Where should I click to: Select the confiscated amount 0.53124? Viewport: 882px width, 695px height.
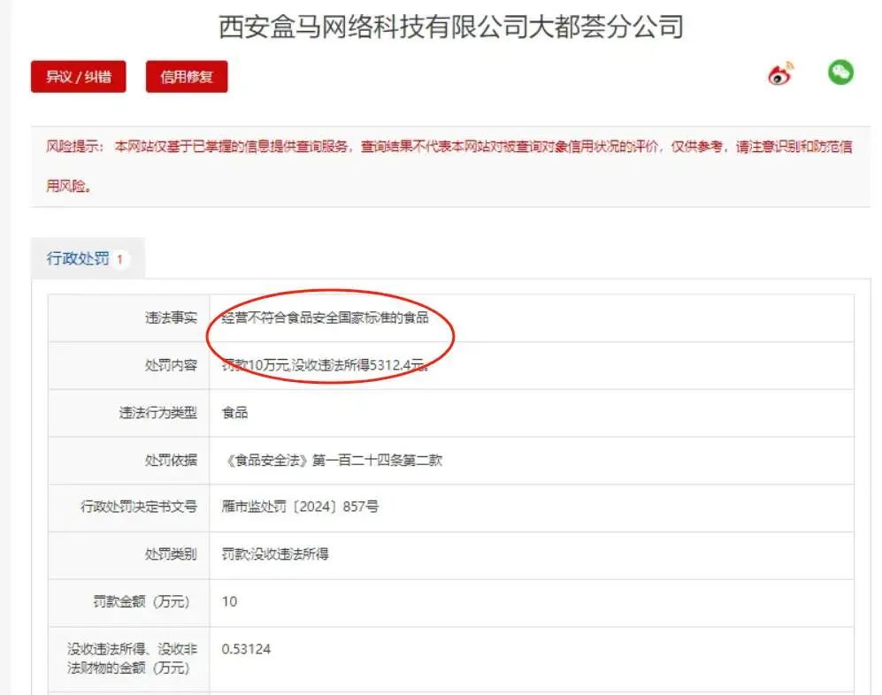(246, 649)
